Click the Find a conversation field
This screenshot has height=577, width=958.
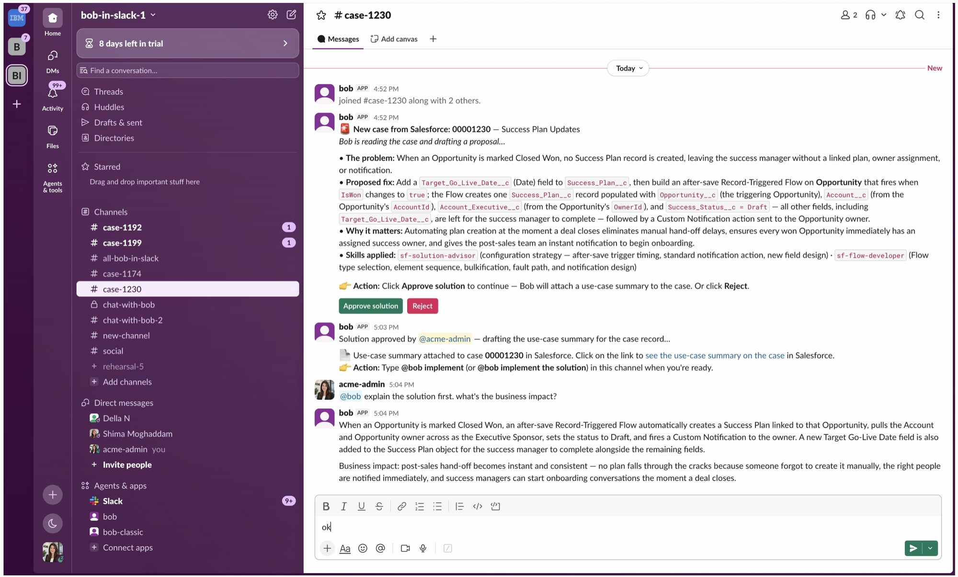pyautogui.click(x=188, y=70)
